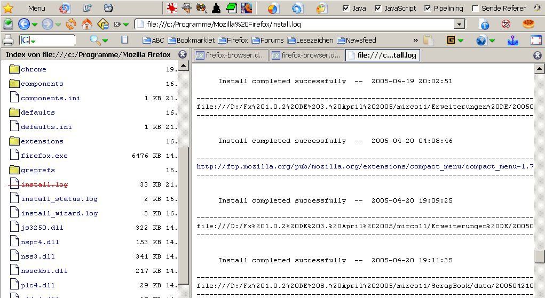Open the compact Menu button

point(36,9)
